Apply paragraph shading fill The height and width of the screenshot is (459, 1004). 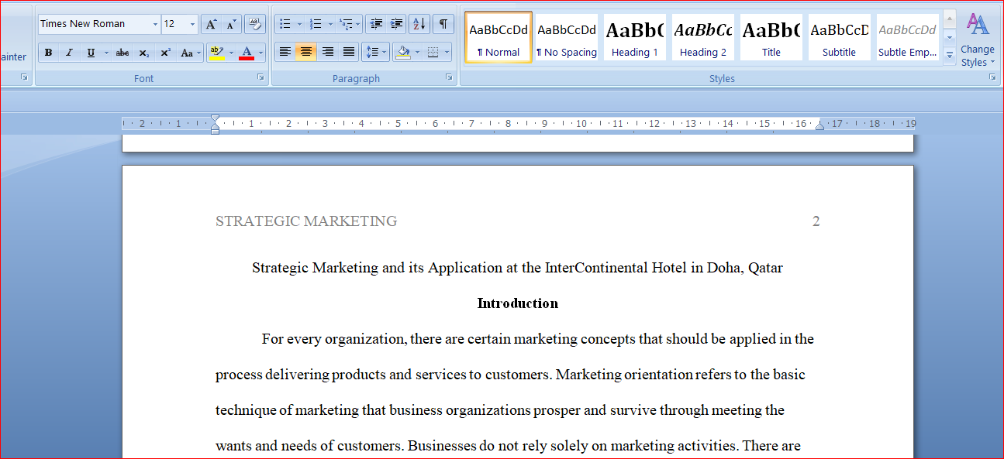click(x=402, y=53)
